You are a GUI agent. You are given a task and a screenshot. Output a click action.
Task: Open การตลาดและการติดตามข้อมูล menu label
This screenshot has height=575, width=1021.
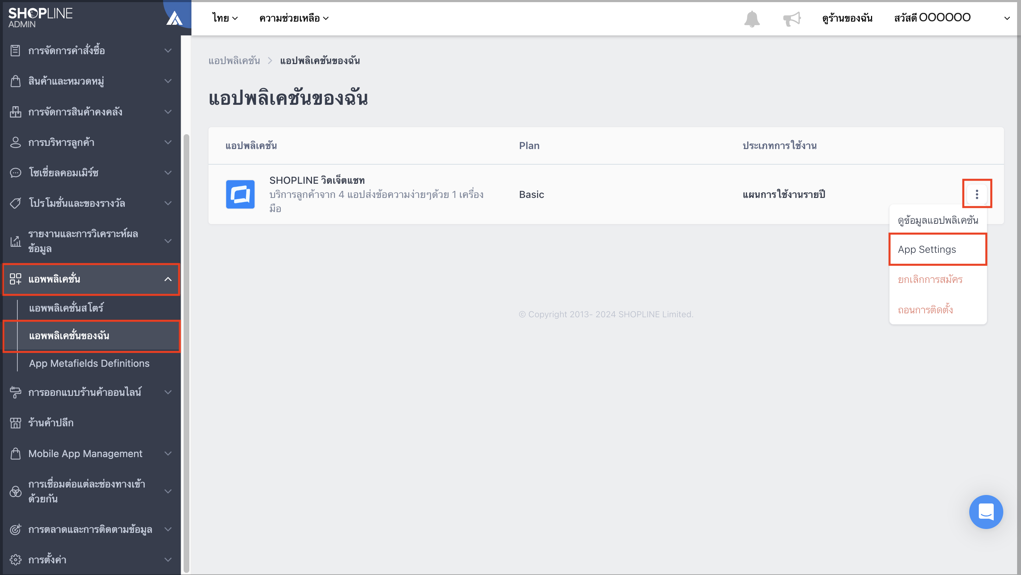coord(90,529)
